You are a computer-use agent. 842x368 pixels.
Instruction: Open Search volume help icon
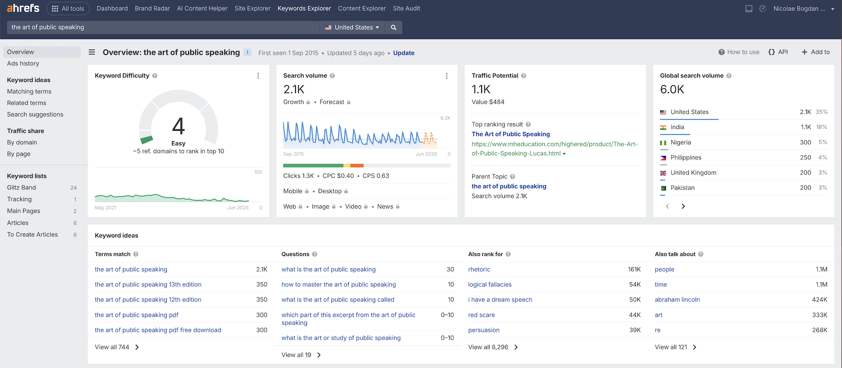(333, 76)
